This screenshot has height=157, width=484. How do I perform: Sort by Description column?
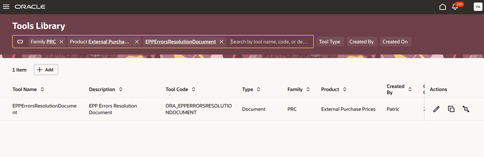[x=121, y=90]
